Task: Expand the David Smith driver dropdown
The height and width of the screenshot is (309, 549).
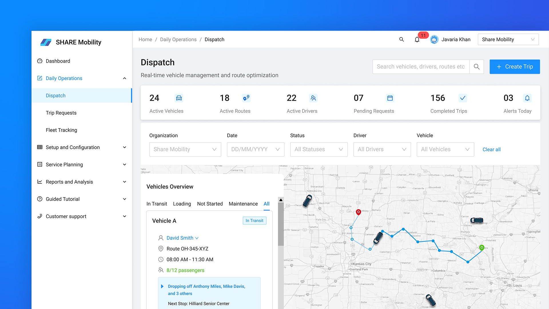Action: (197, 238)
